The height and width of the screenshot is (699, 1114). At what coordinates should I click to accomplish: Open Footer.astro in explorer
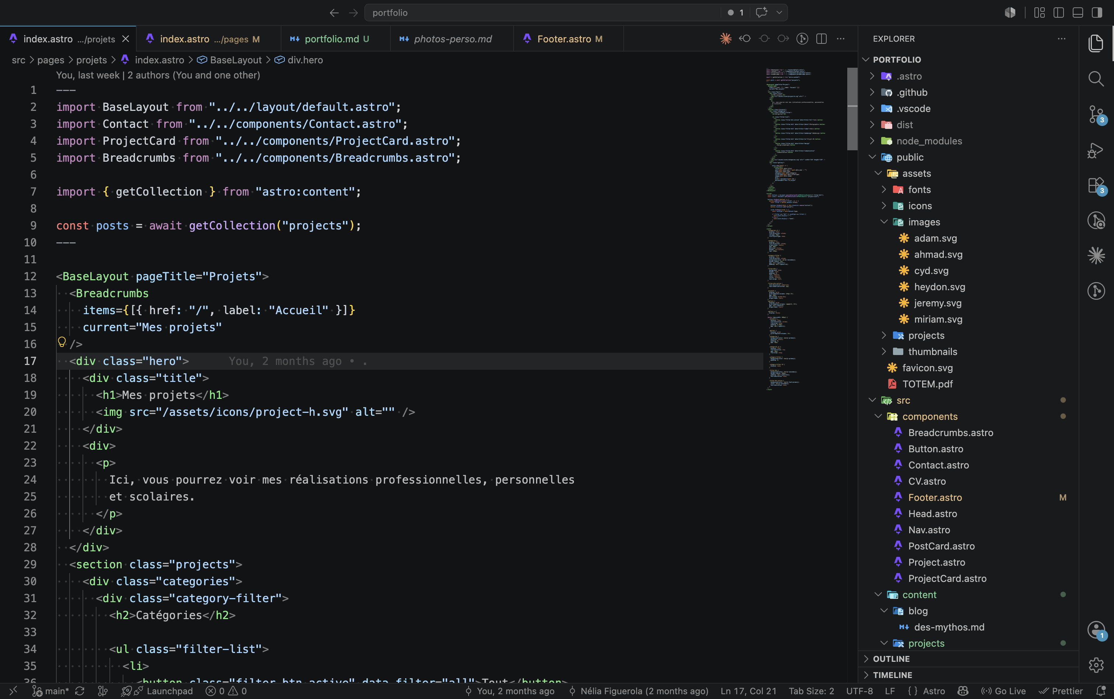point(935,498)
